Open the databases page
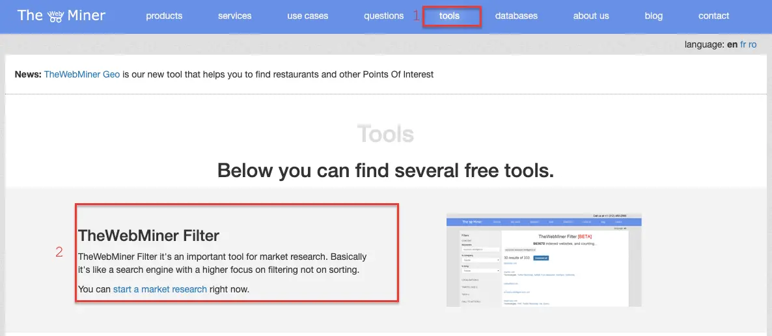Viewport: 772px width, 336px height. (516, 16)
